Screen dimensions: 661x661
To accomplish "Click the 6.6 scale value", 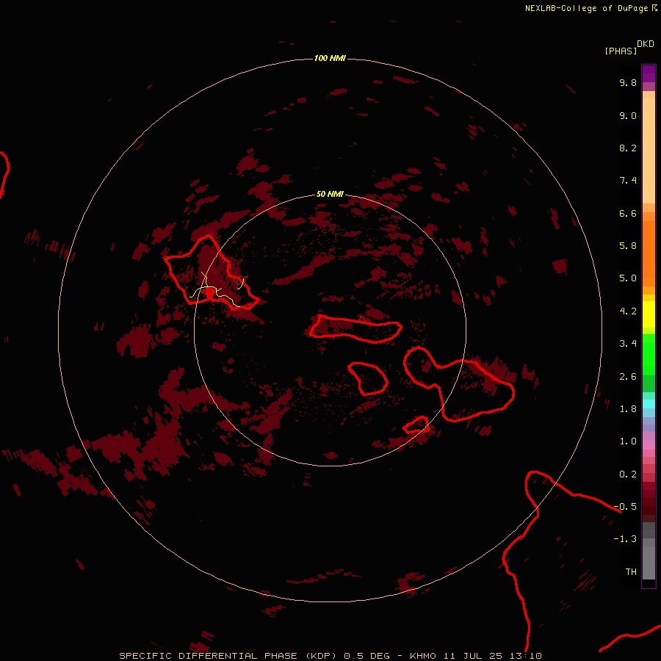I will [628, 213].
